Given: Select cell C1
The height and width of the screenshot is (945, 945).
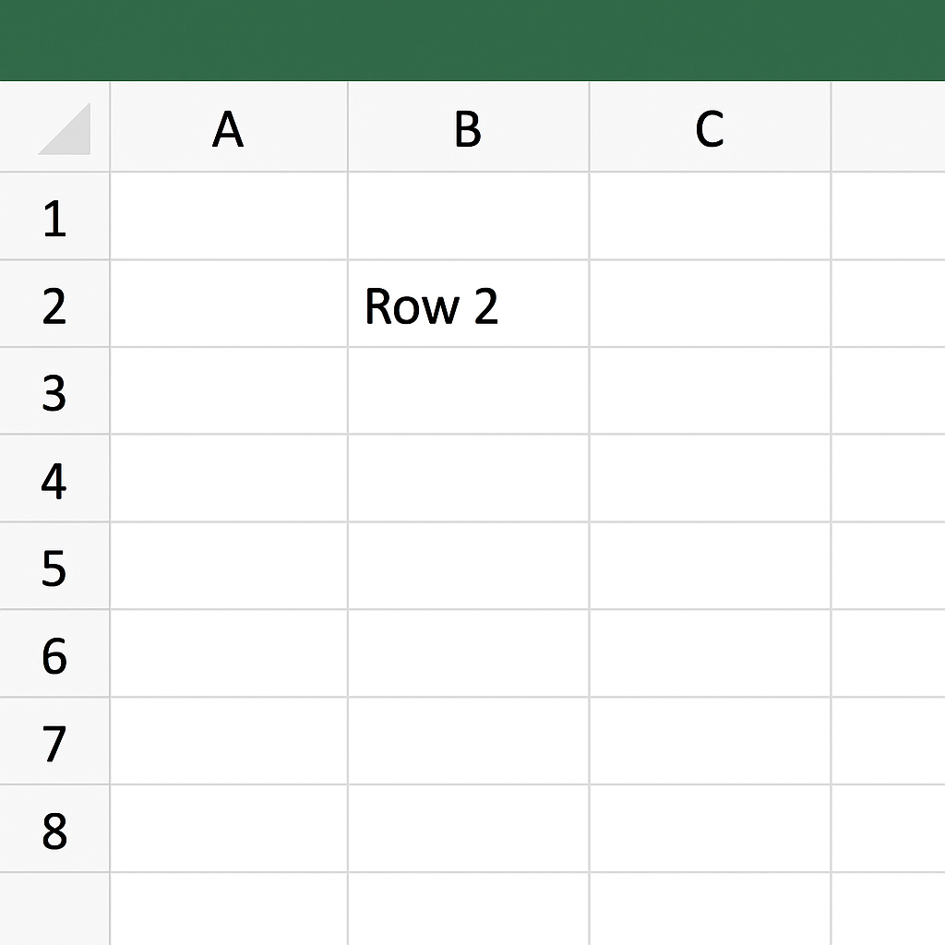Looking at the screenshot, I should point(710,216).
